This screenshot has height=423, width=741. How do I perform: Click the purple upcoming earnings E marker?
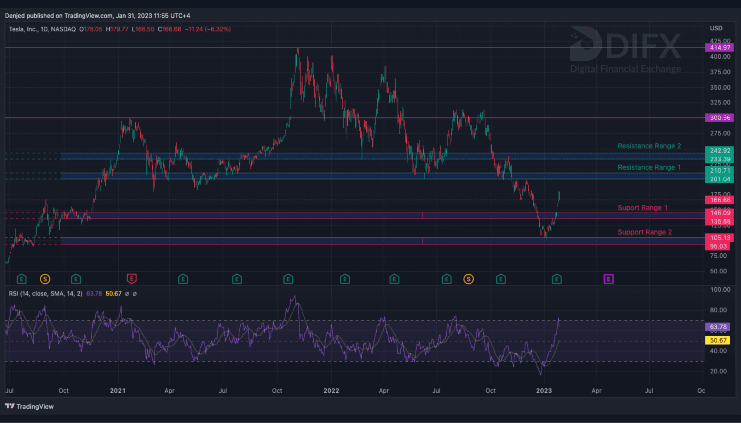(608, 279)
